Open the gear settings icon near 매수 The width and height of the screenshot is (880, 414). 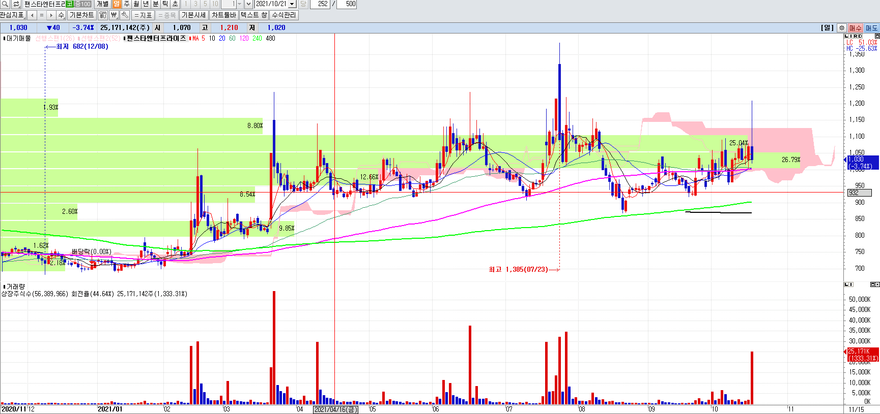pyautogui.click(x=842, y=28)
